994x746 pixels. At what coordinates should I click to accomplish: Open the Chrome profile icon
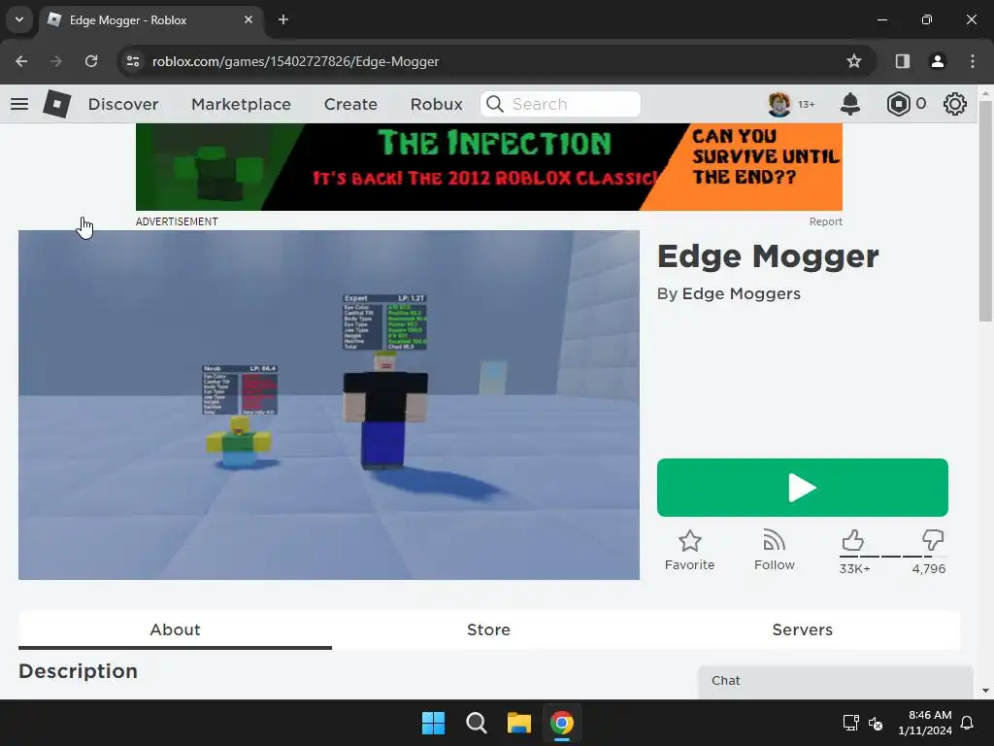click(x=937, y=61)
